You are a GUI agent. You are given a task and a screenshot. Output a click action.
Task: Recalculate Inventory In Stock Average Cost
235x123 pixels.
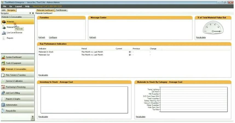[x=43, y=116]
